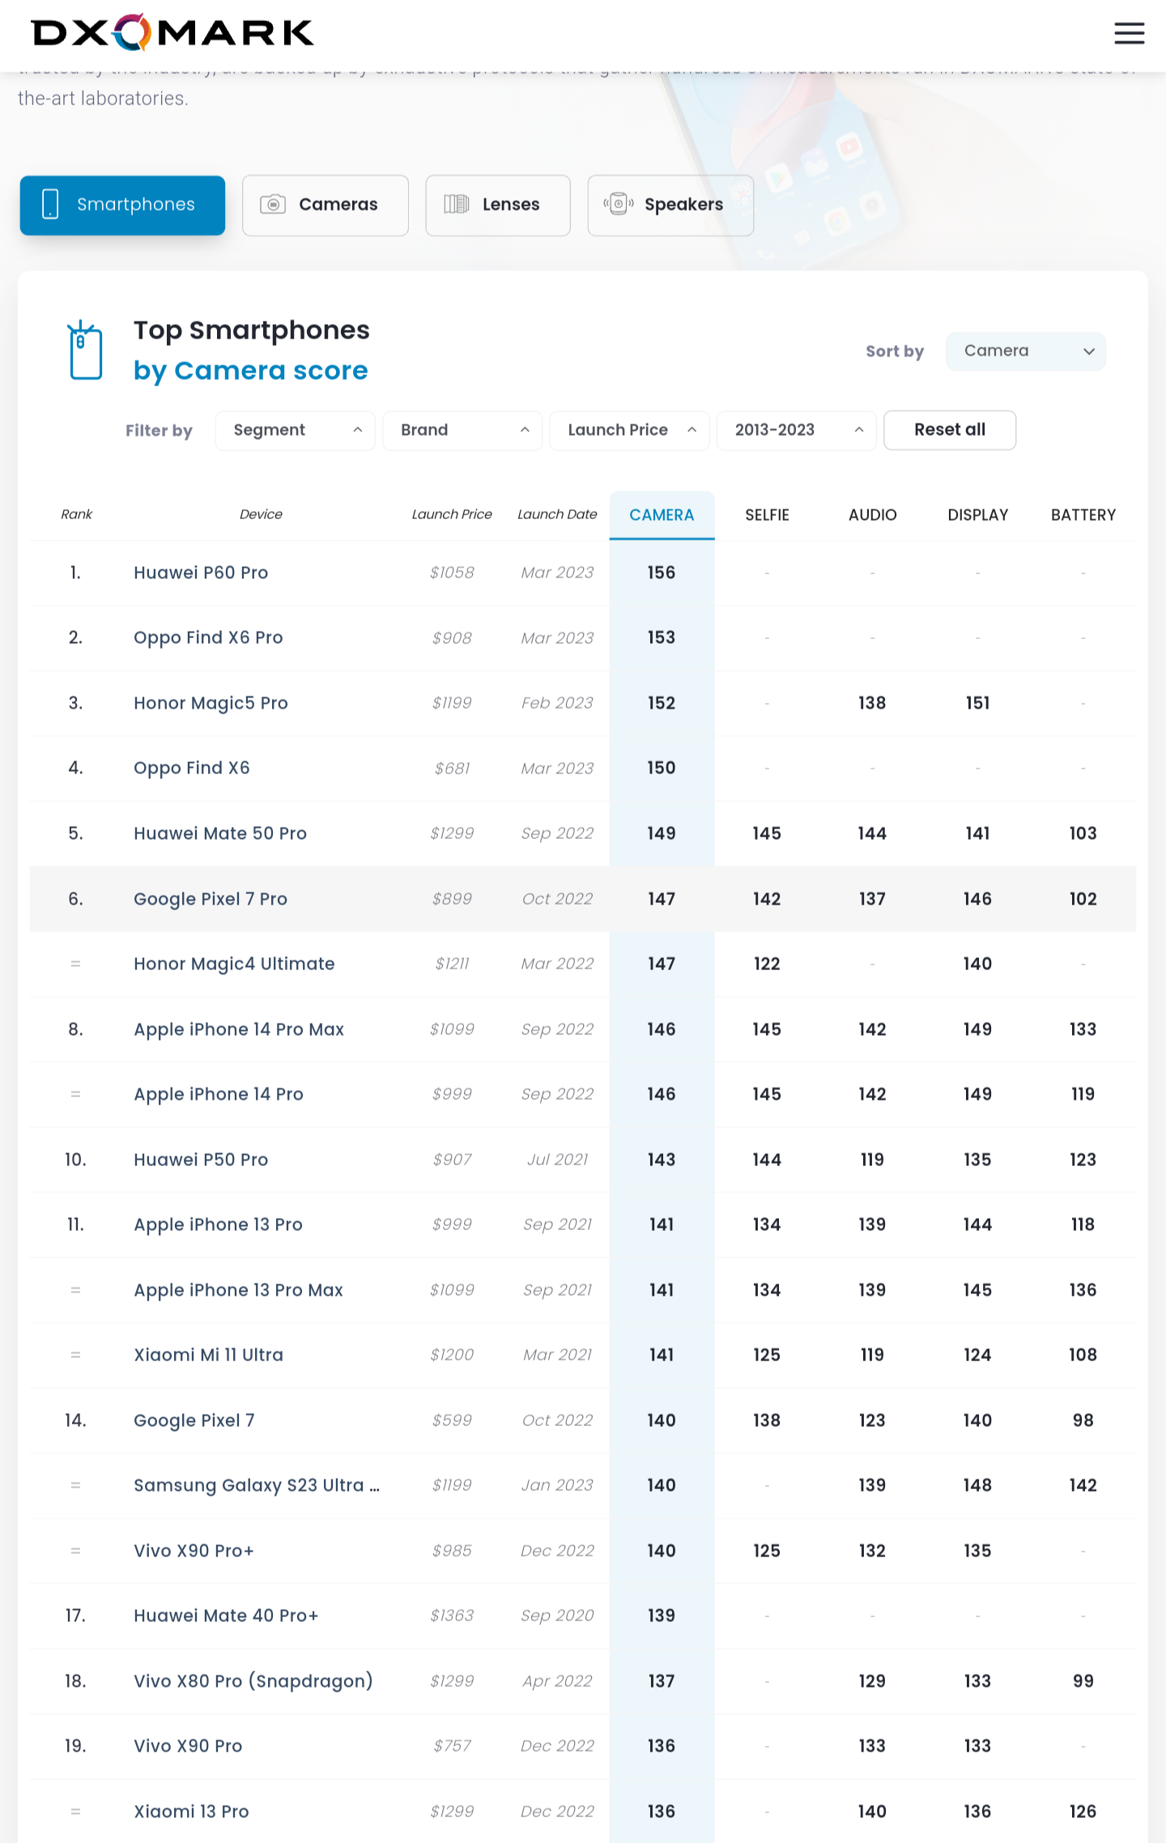1166x1843 pixels.
Task: Open the Google Pixel 7 Pro link
Action: pos(211,899)
